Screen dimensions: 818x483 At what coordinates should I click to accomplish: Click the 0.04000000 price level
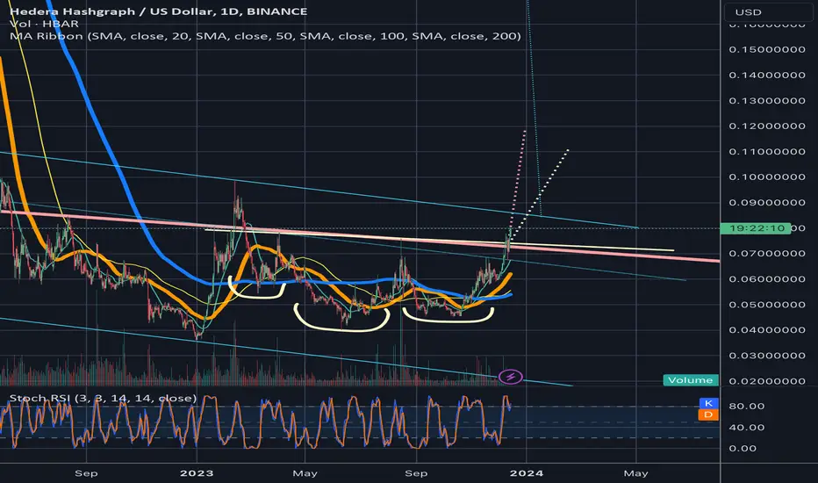767,330
